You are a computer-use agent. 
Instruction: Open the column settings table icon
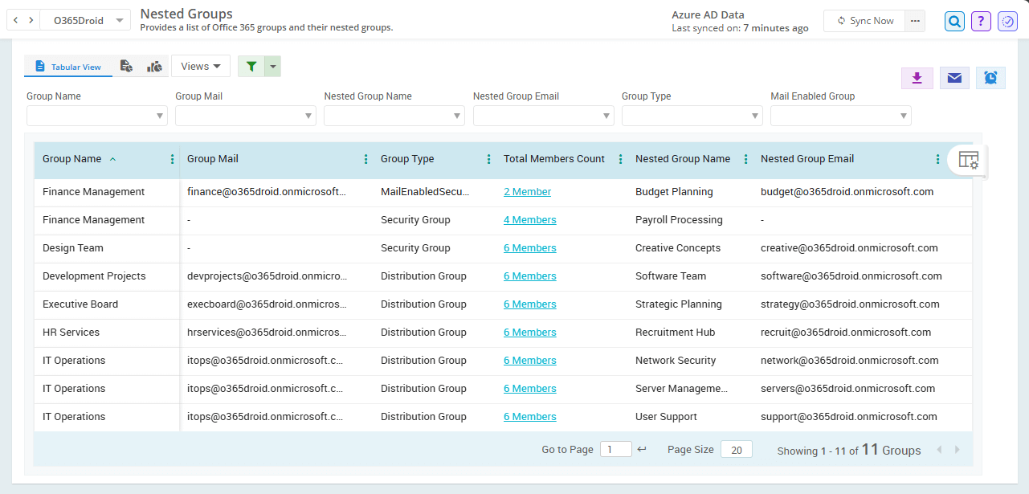(x=968, y=160)
